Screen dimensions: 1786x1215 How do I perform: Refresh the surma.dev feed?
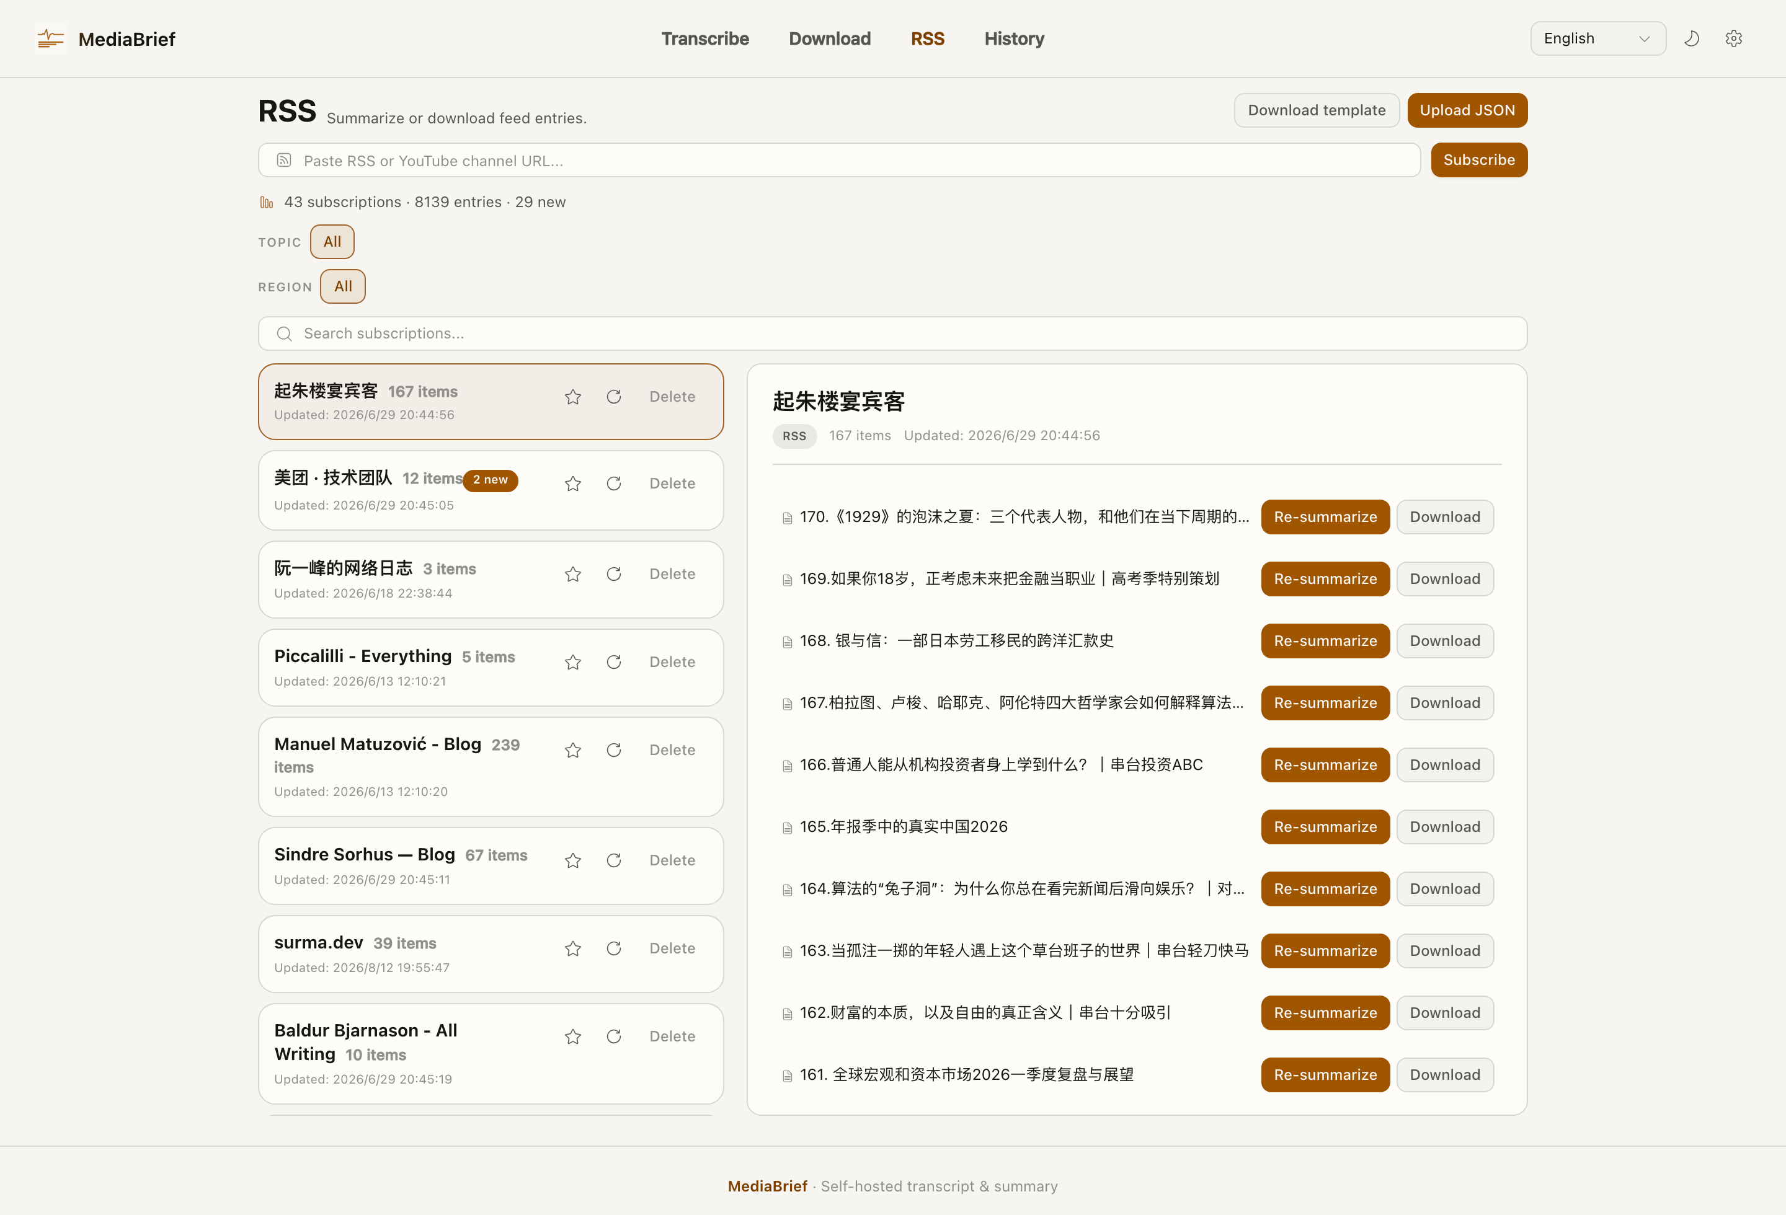(614, 948)
